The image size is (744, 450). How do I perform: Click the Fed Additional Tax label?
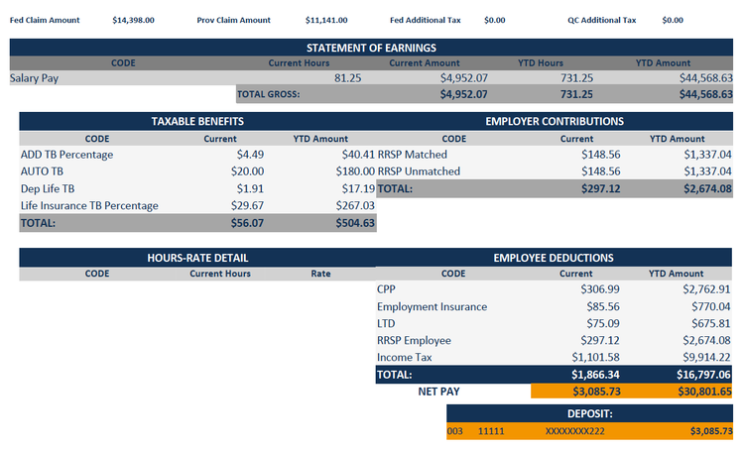pos(426,20)
